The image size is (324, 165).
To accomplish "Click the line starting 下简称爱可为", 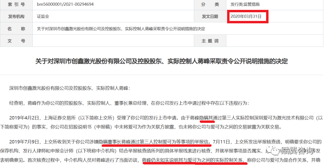I will 141,127.
